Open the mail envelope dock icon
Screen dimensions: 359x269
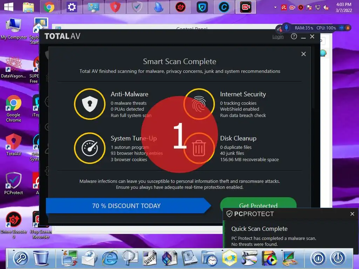(x=89, y=258)
